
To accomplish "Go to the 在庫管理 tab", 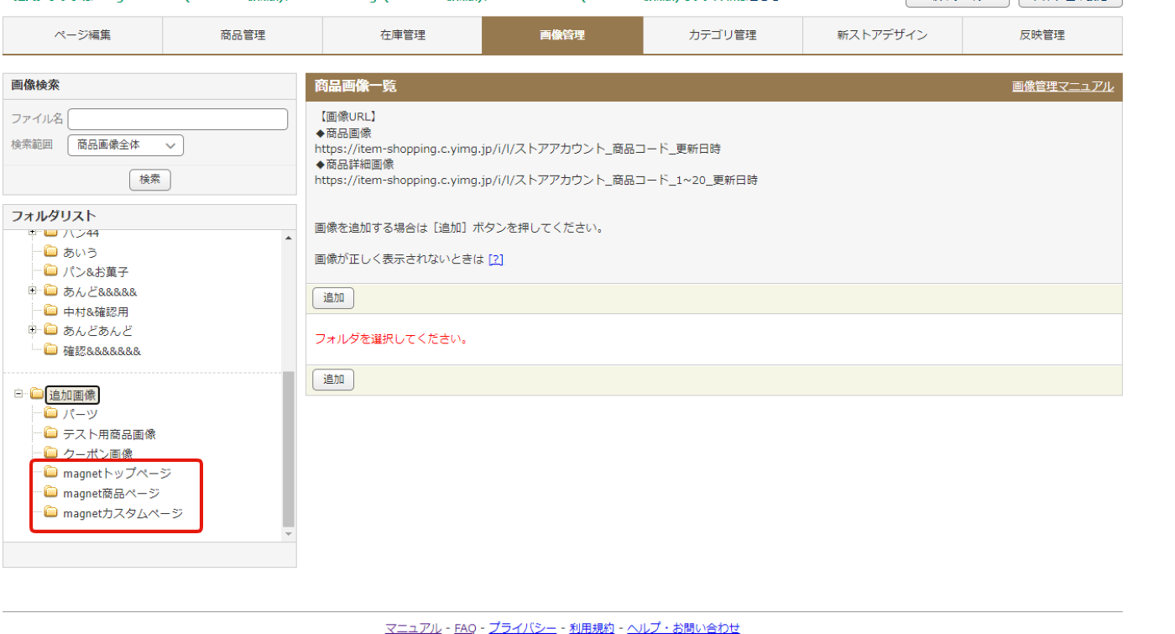I will [x=402, y=35].
